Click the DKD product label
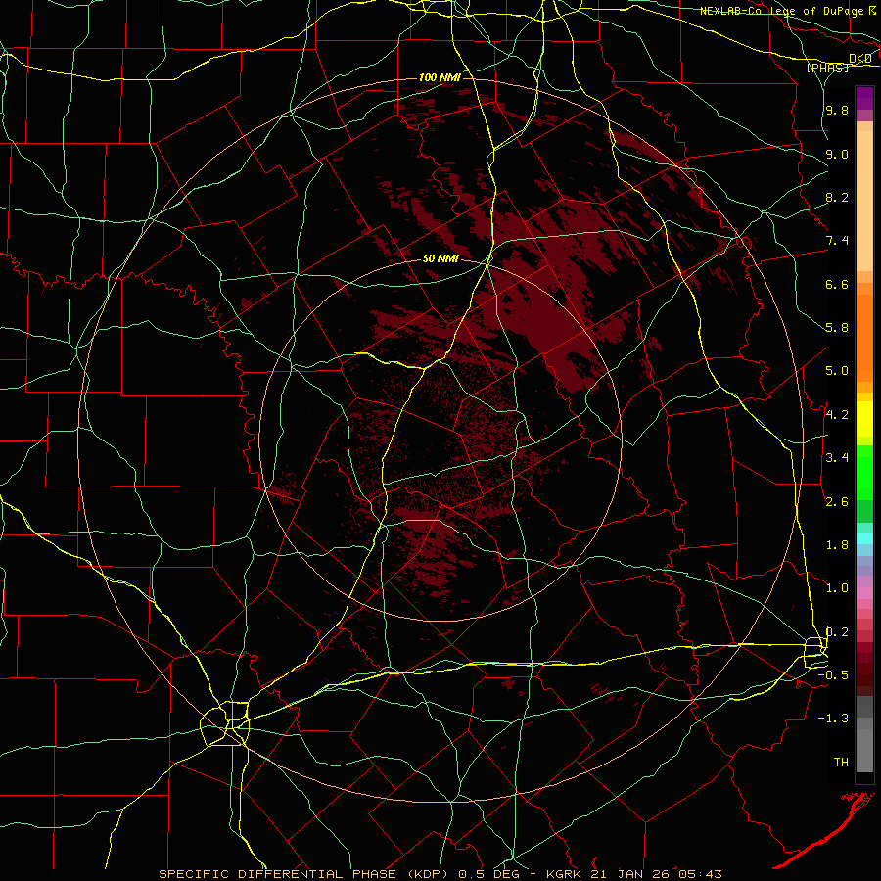 tap(860, 59)
